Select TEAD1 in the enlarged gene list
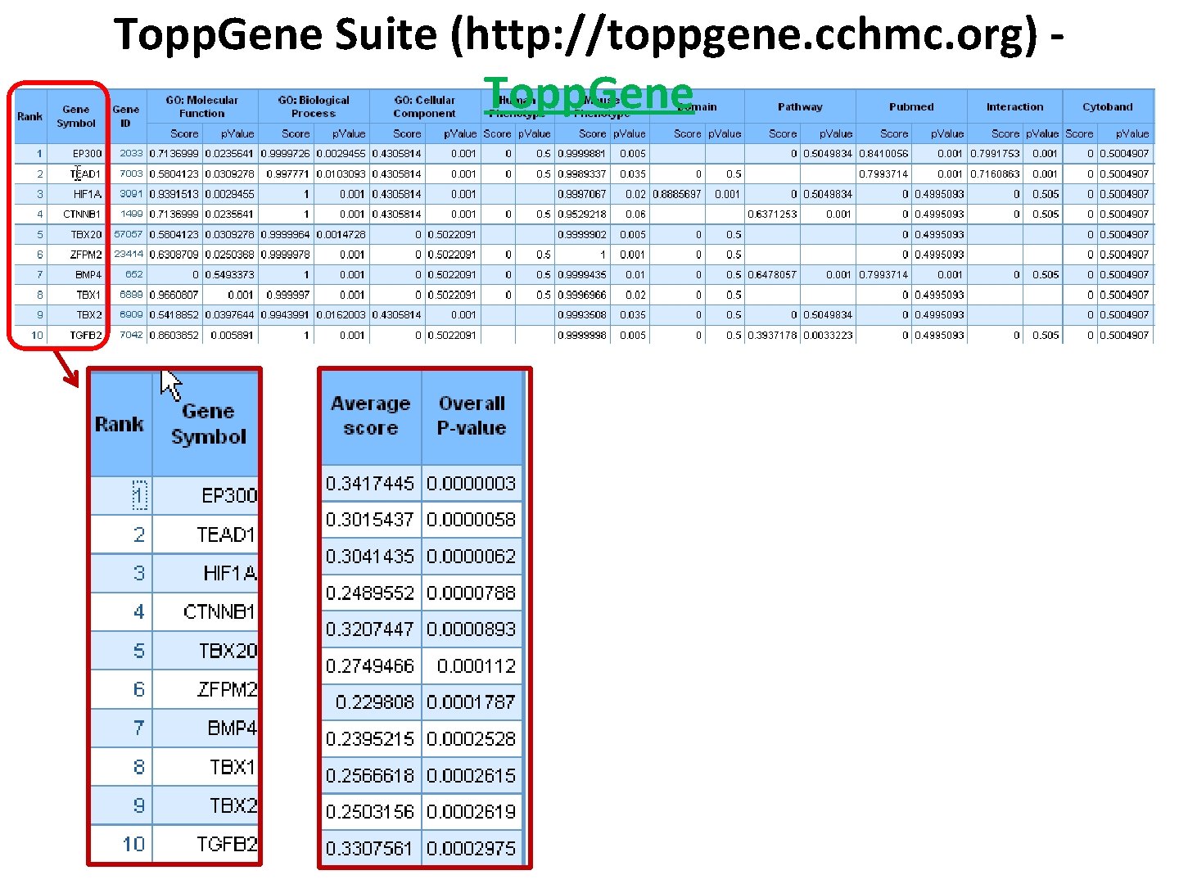Viewport: 1179px width, 884px height. point(227,534)
